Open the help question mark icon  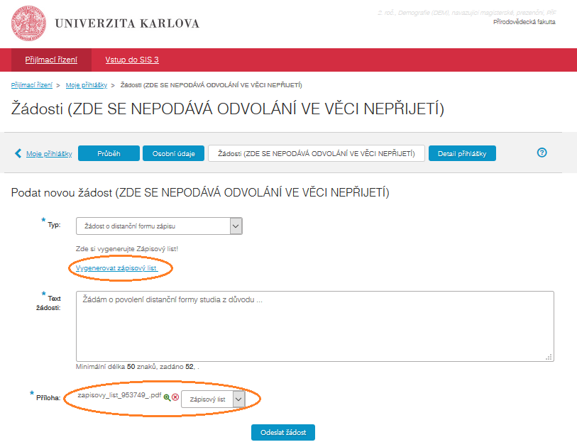(542, 153)
